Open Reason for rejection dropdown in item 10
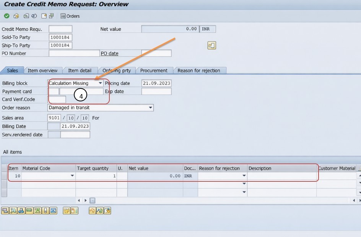The width and height of the screenshot is (361, 237). pos(244,176)
